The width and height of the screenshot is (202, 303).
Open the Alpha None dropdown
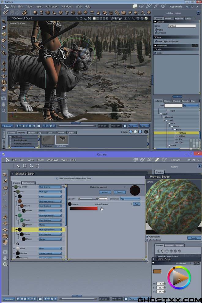50,249
